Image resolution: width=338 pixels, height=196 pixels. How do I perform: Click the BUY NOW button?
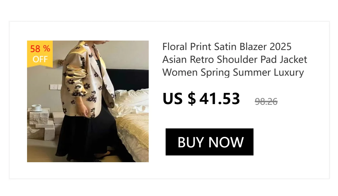tap(209, 142)
